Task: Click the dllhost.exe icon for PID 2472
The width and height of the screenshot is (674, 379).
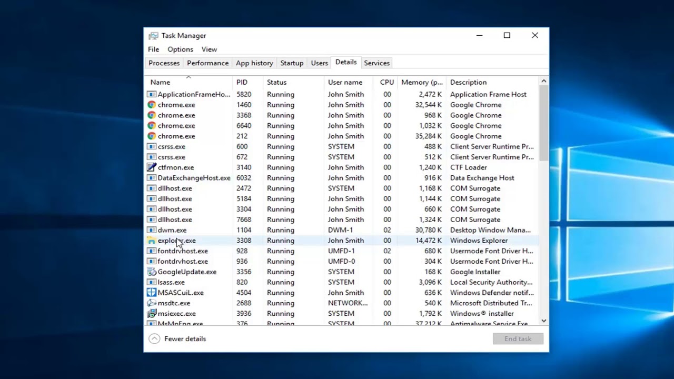Action: coord(152,188)
